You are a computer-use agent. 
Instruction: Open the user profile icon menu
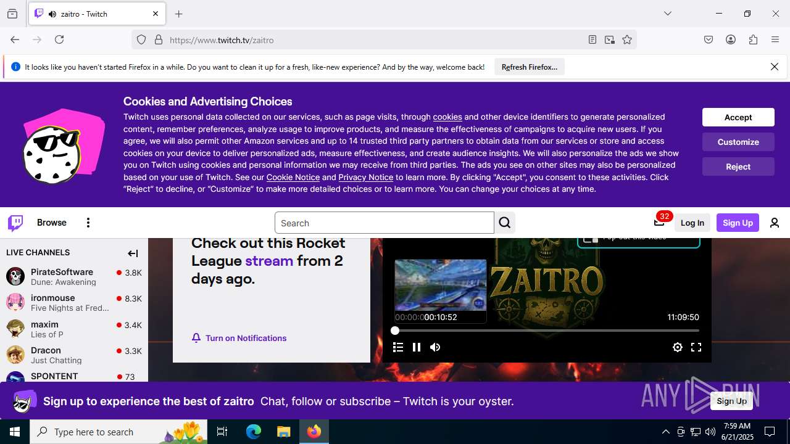[775, 223]
